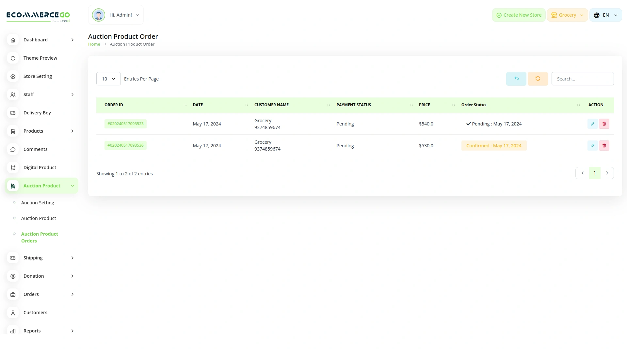Viewport: 627px width, 352px height.
Task: Toggle sort on the PRICE column
Action: [453, 105]
